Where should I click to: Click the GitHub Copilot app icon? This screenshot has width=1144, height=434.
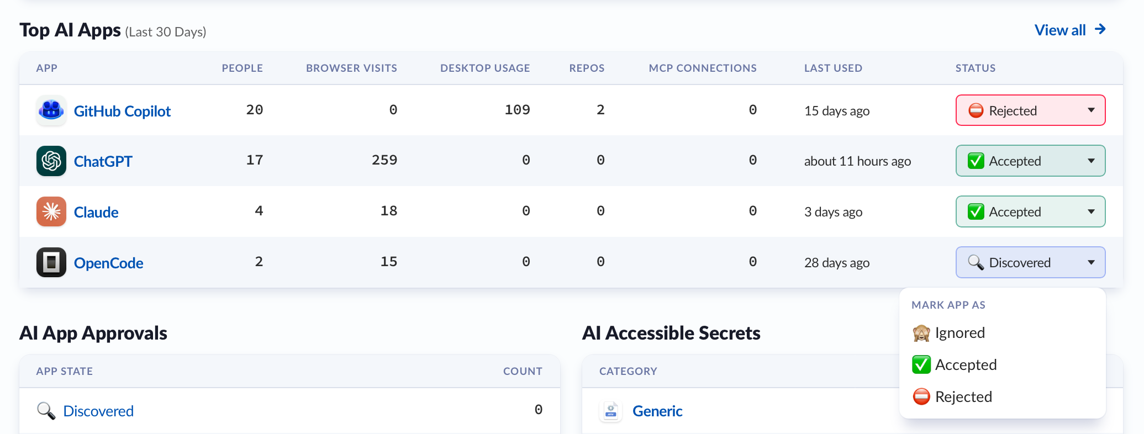[x=51, y=110]
